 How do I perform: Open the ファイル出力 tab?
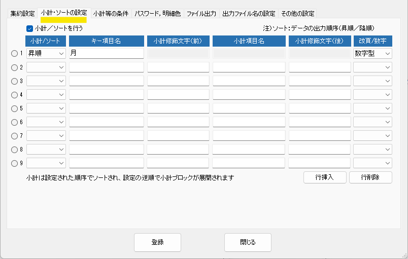pos(201,13)
